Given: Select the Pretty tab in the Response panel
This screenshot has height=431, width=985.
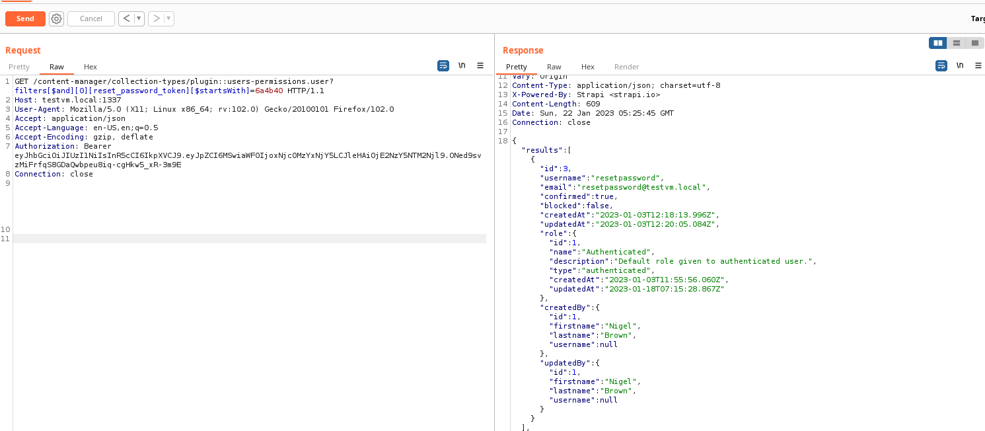Looking at the screenshot, I should (x=517, y=67).
